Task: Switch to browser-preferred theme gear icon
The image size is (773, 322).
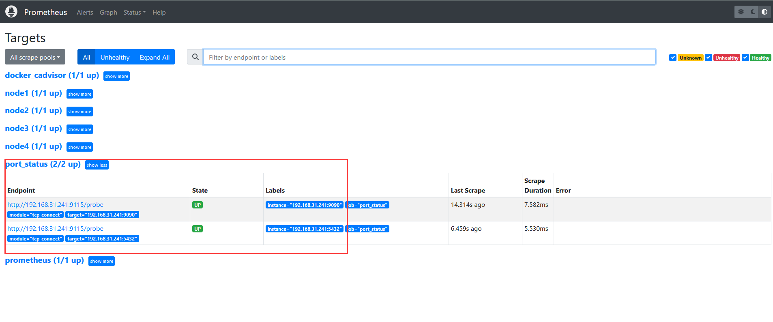Action: pyautogui.click(x=741, y=12)
